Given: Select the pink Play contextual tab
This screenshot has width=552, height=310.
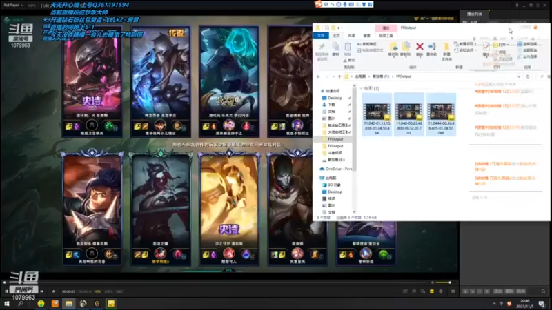Looking at the screenshot, I should [x=386, y=28].
